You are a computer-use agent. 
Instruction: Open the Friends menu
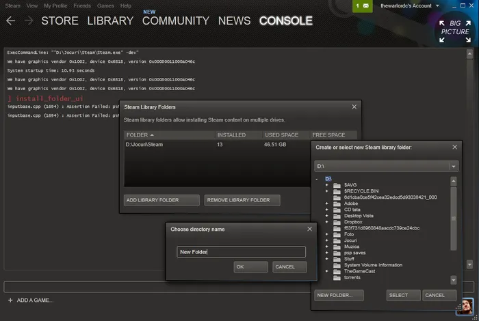[82, 5]
